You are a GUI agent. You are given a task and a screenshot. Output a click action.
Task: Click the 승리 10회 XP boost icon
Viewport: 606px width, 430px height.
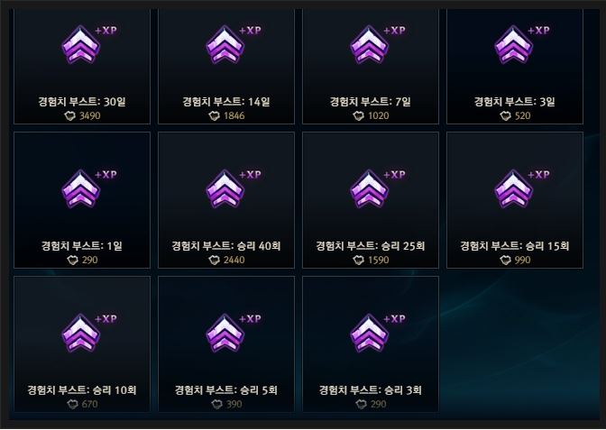click(81, 334)
